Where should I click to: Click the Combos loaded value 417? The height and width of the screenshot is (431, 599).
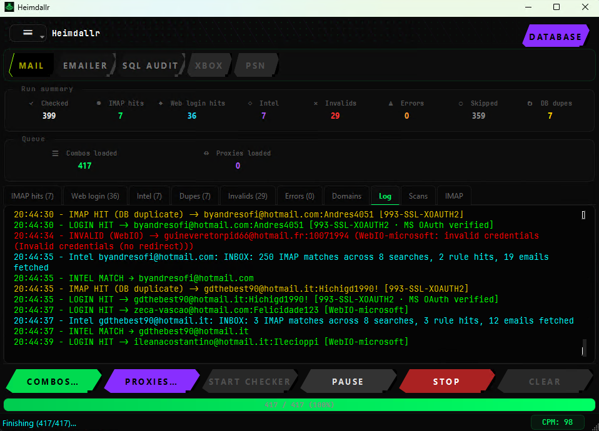[85, 166]
